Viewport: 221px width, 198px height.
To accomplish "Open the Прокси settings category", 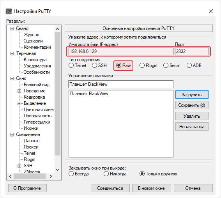I will (x=31, y=147).
